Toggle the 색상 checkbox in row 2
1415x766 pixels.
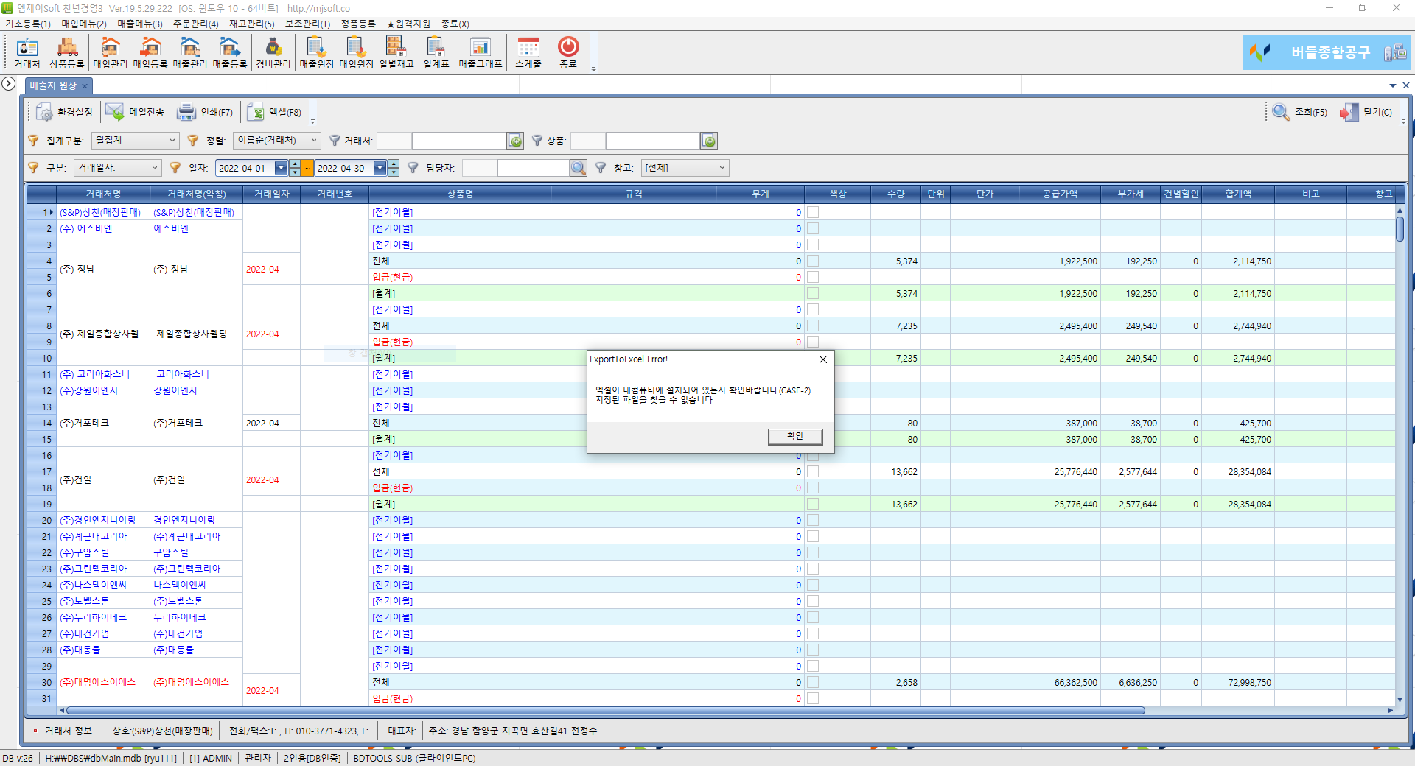tap(813, 228)
